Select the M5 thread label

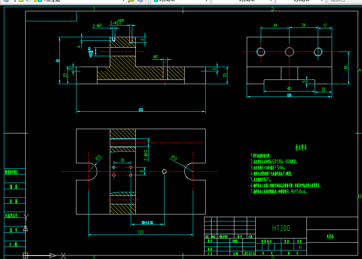[x=156, y=57]
